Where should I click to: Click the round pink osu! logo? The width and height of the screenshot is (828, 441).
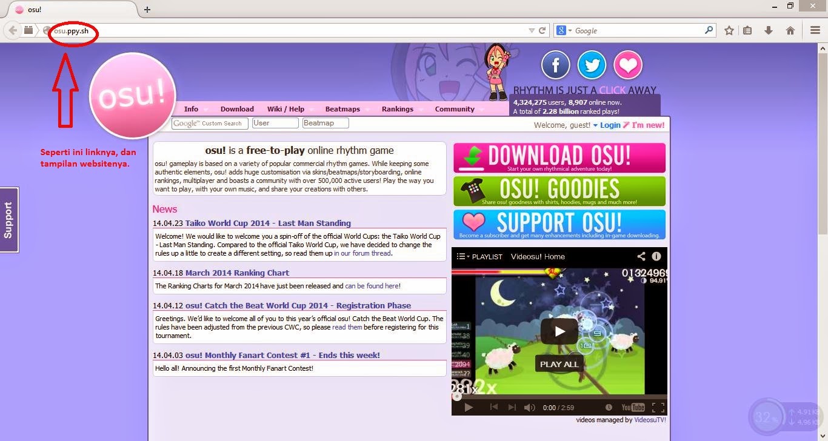132,95
